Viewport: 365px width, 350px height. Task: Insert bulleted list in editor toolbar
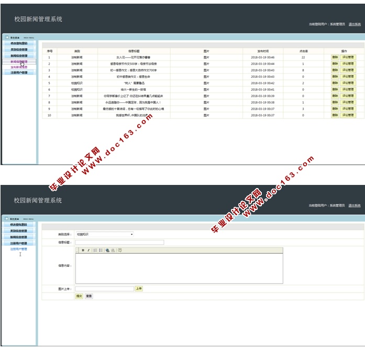(x=101, y=250)
